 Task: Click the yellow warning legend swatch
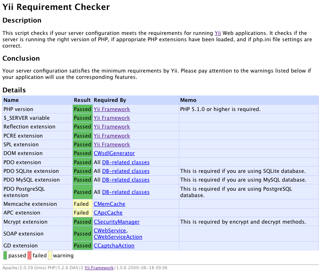click(x=50, y=255)
